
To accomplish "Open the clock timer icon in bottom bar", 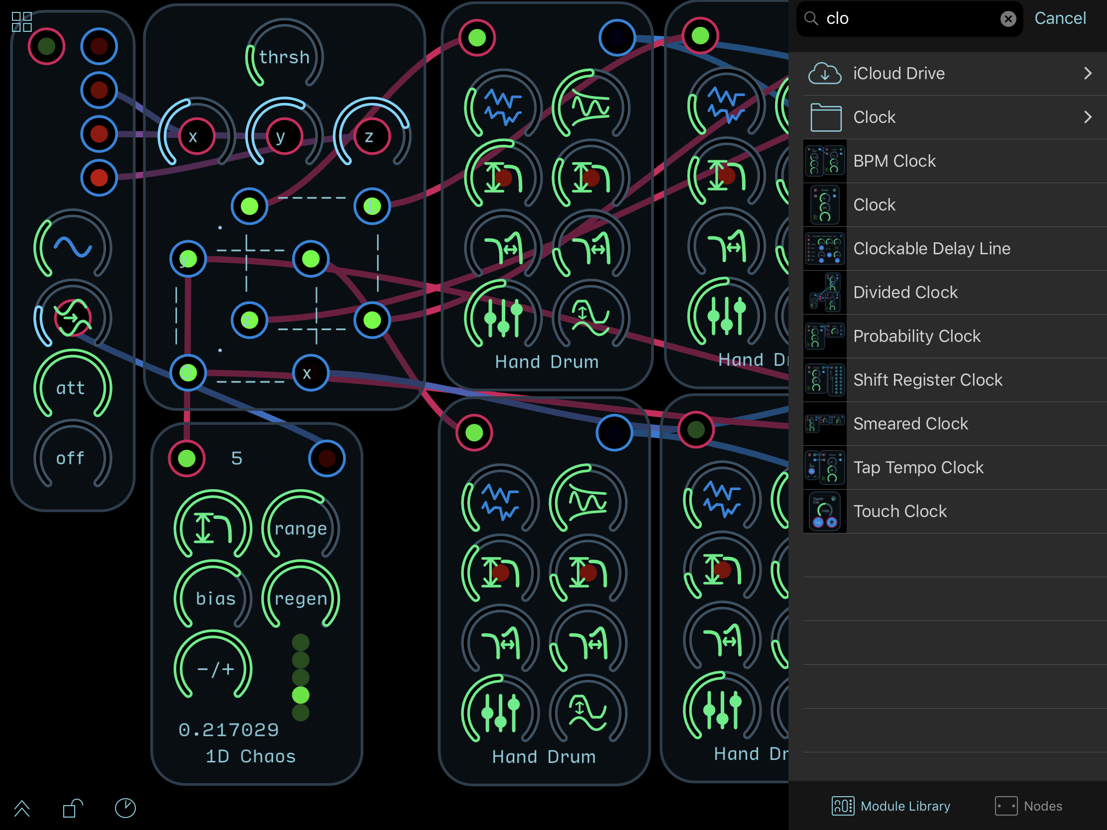I will 125,808.
